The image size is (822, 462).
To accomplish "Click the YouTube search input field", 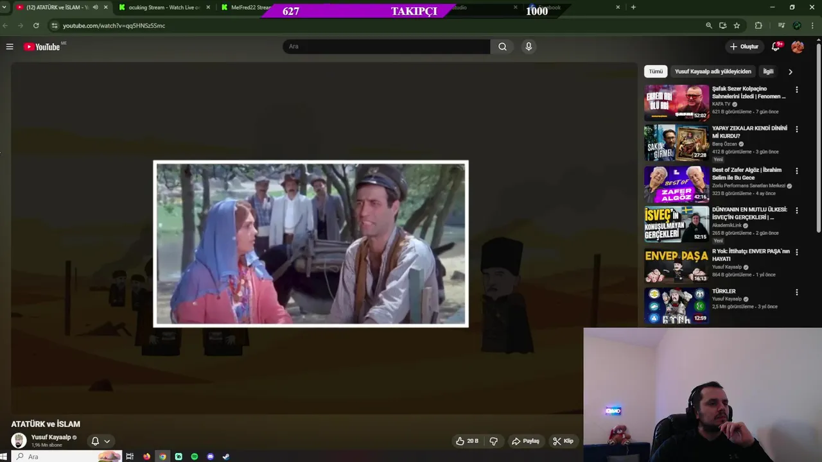I will pos(387,46).
